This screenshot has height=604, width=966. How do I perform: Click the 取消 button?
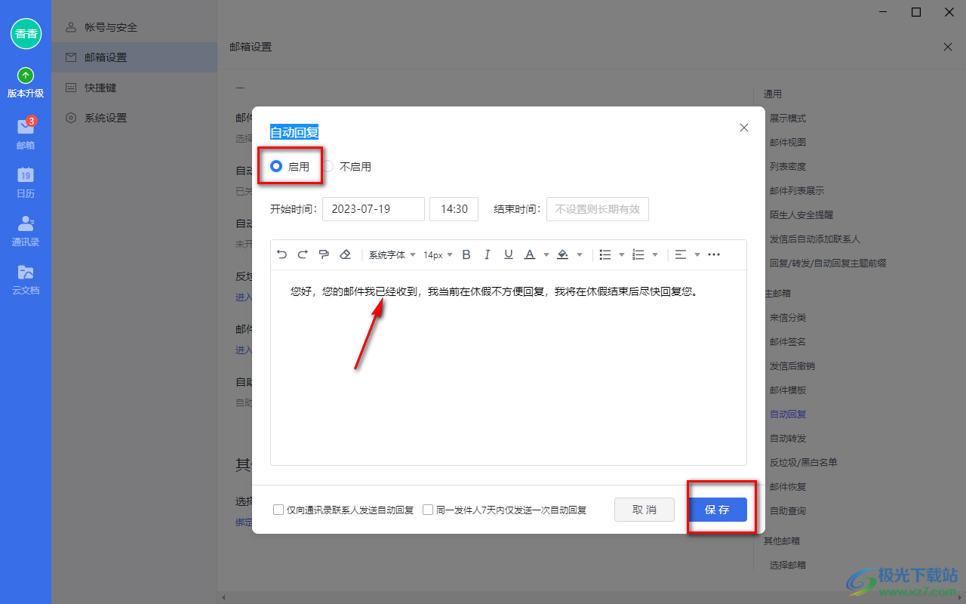(645, 510)
